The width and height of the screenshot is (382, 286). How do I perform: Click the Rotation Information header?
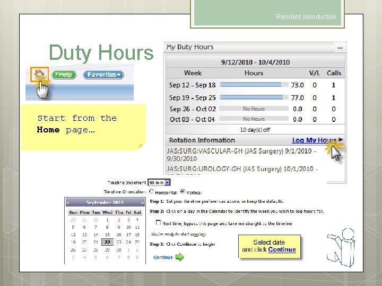[202, 140]
